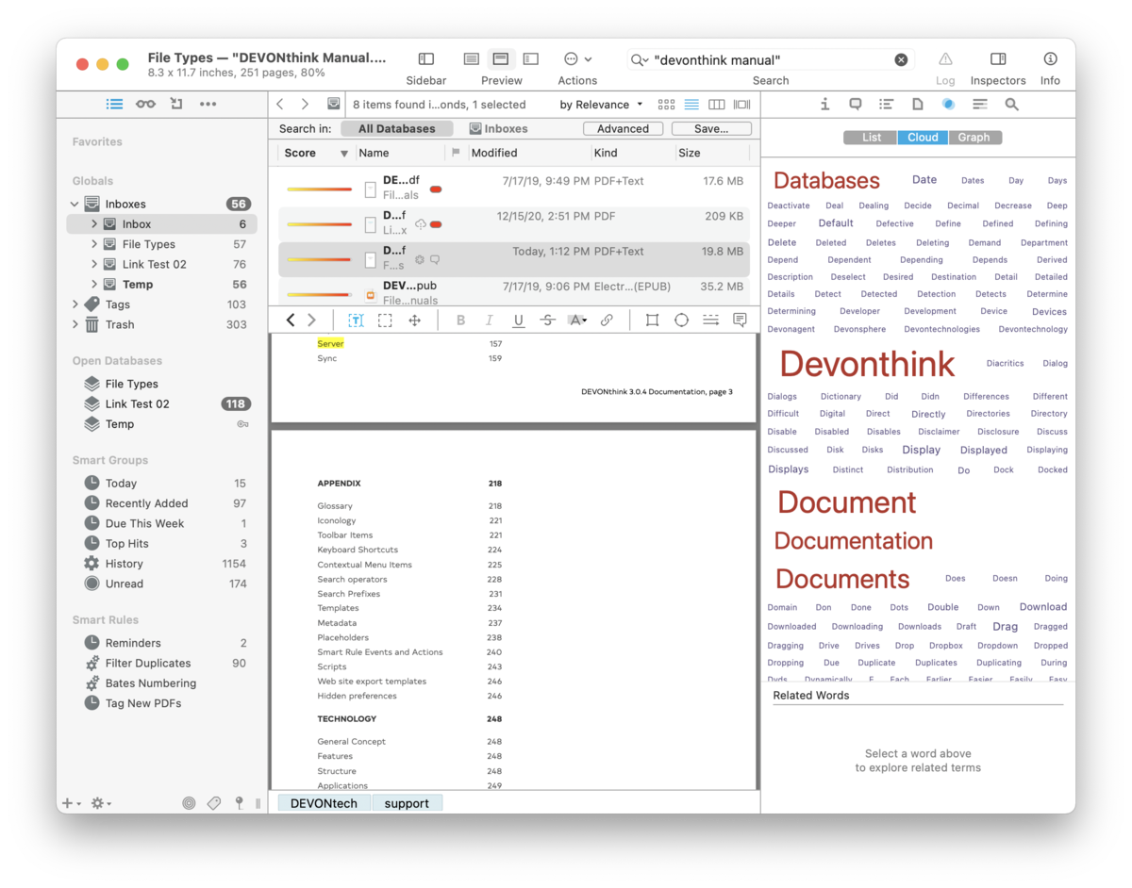The width and height of the screenshot is (1132, 888).
Task: Sort by the Modified column header
Action: click(528, 153)
